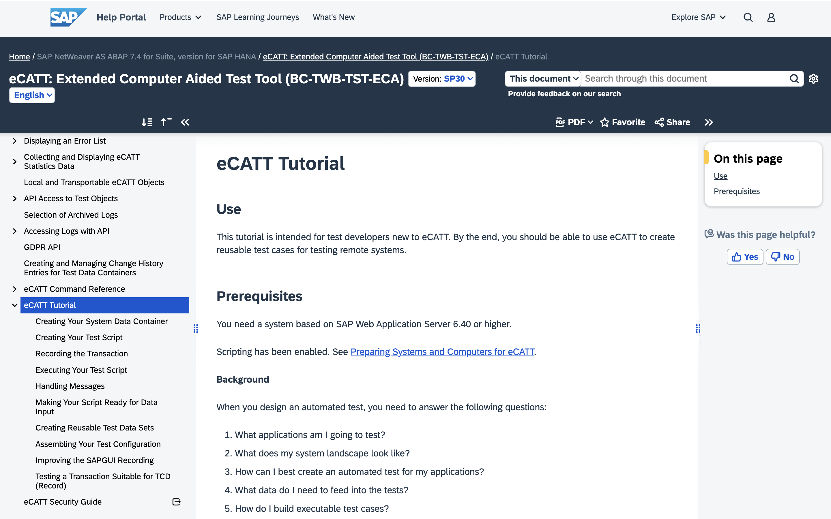Collapse the left navigation panel with double chevron
Viewport: 831px width, 519px height.
click(185, 122)
